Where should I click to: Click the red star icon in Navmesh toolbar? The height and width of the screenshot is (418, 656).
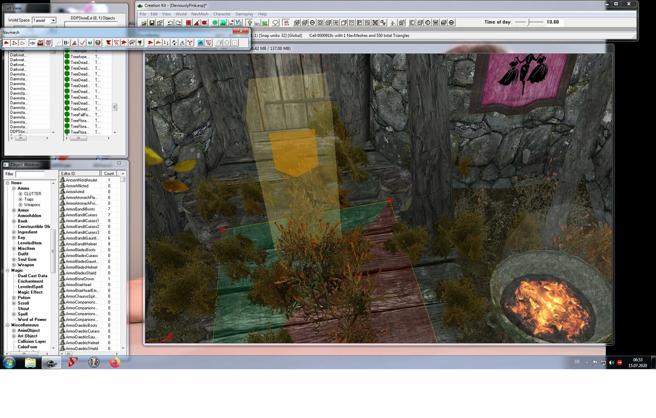pyautogui.click(x=124, y=43)
